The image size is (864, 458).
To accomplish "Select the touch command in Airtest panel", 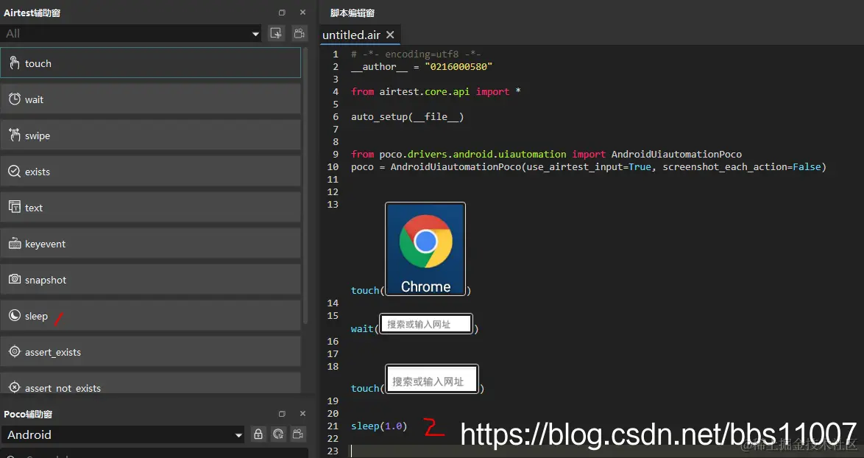I will coord(150,63).
